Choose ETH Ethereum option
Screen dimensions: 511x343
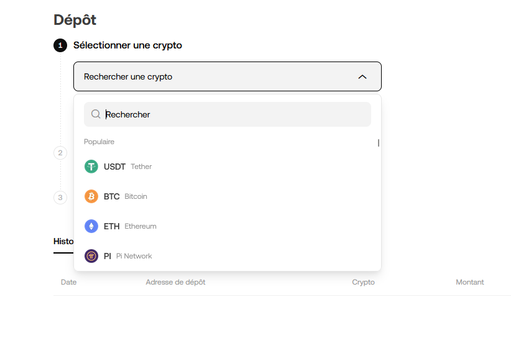pyautogui.click(x=228, y=226)
